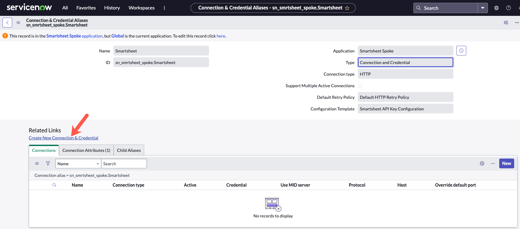
Task: Open the Smartsheet Spoke application link
Action: pos(75,36)
